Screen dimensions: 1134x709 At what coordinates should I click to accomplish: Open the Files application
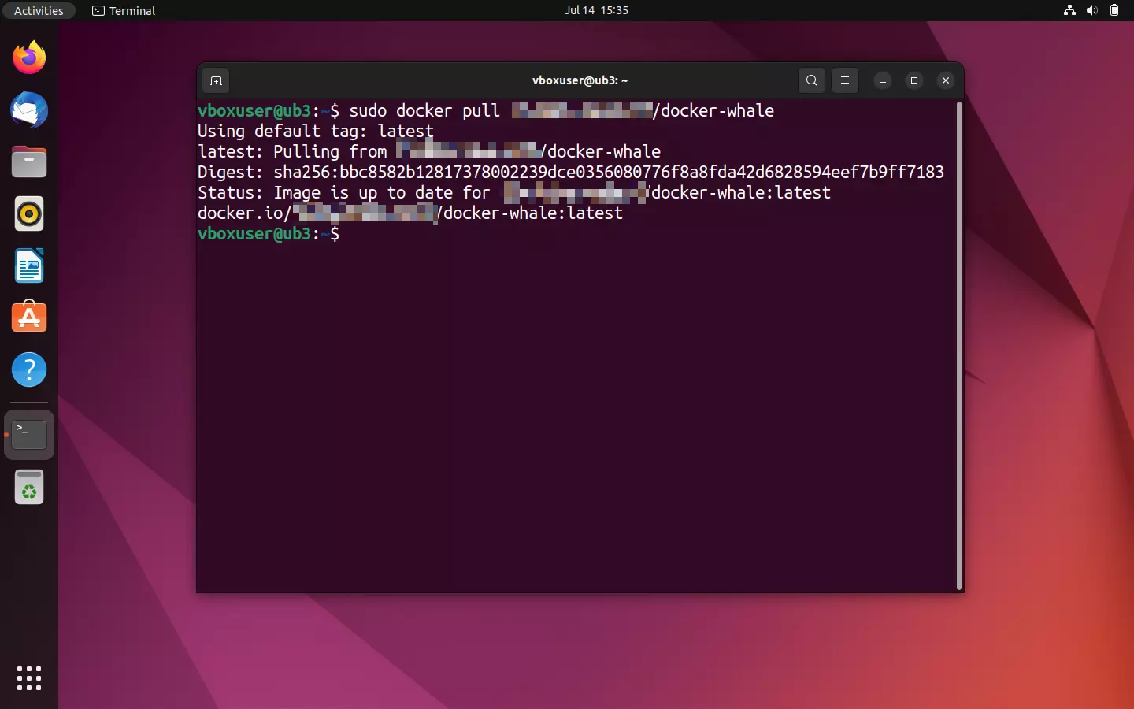[x=28, y=161]
